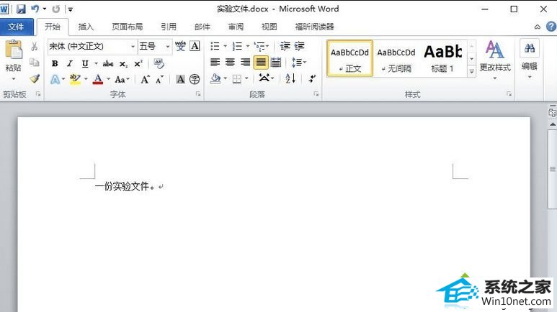The height and width of the screenshot is (312, 557).
Task: Click the Increase Indent icon
Action: 299,46
